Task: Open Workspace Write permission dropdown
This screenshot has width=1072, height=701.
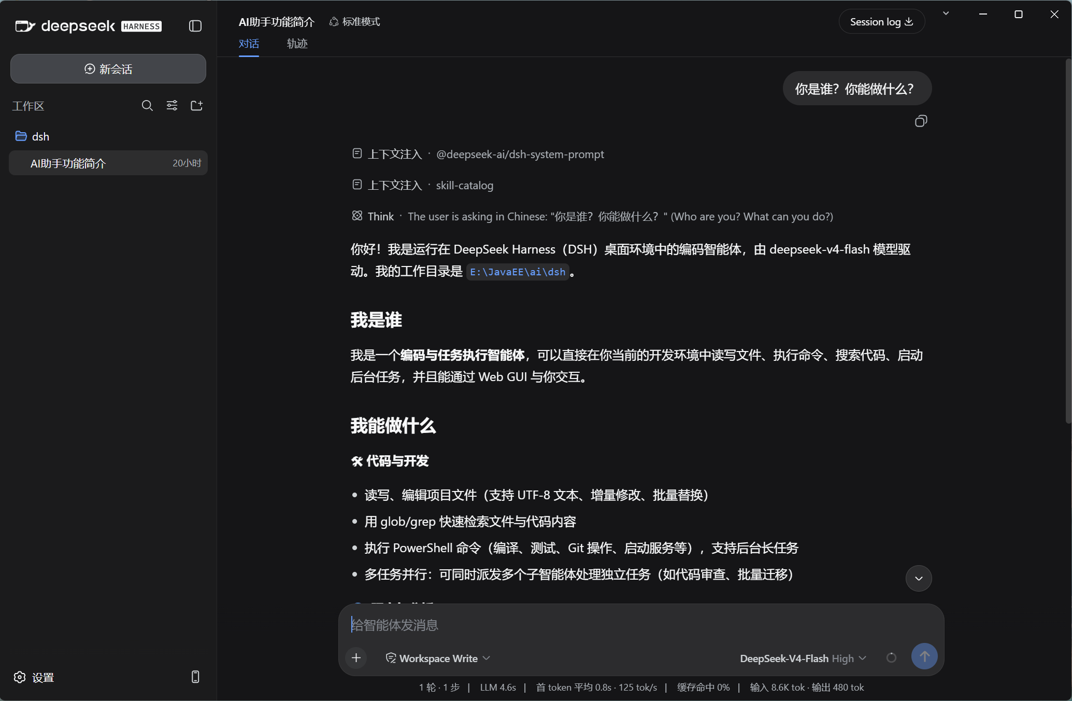Action: pyautogui.click(x=438, y=658)
